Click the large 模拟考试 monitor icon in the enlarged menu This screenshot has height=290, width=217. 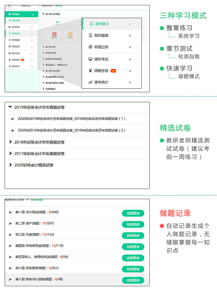90,59
